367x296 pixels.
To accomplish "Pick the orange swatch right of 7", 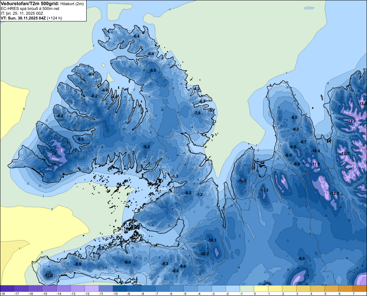I will click(x=360, y=289).
